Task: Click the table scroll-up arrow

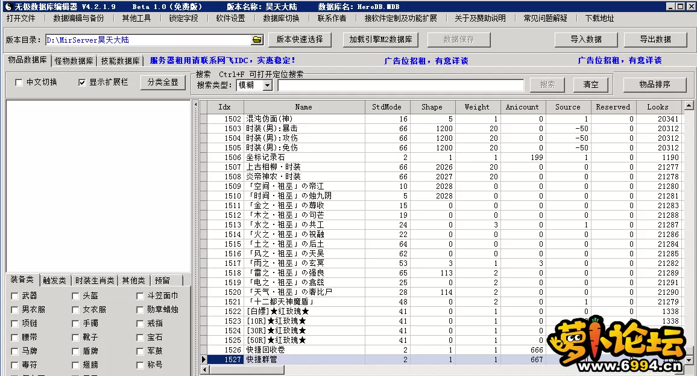Action: [x=689, y=105]
